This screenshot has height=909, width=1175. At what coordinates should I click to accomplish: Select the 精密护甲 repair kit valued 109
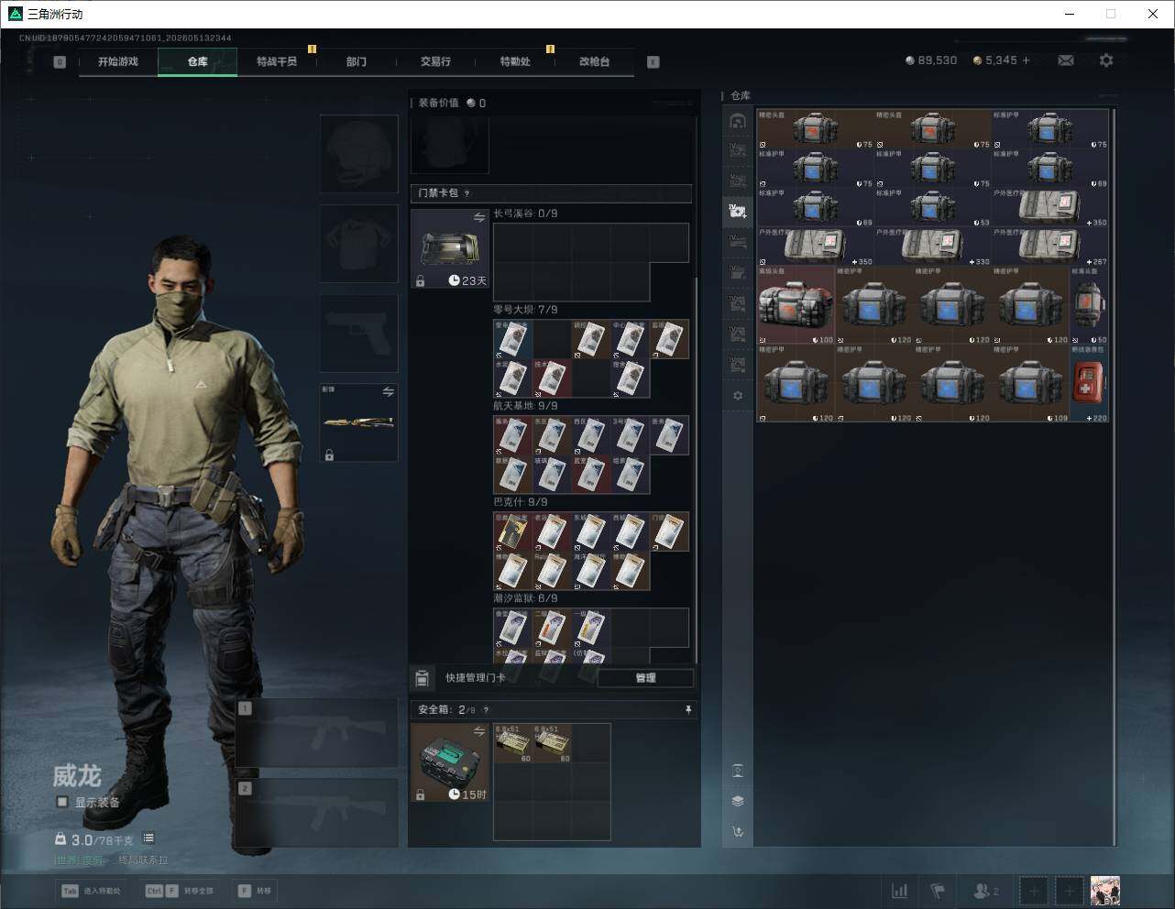1031,384
